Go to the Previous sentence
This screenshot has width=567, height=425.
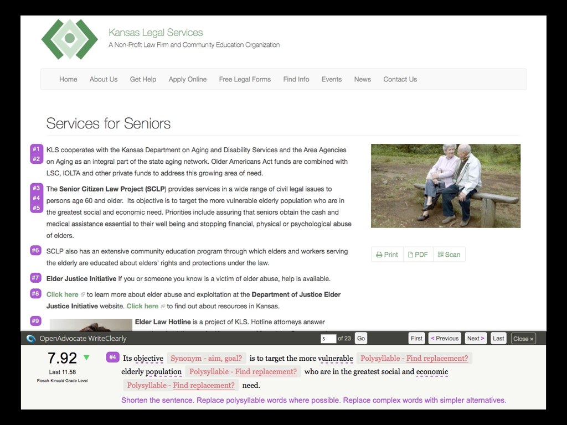pyautogui.click(x=445, y=339)
